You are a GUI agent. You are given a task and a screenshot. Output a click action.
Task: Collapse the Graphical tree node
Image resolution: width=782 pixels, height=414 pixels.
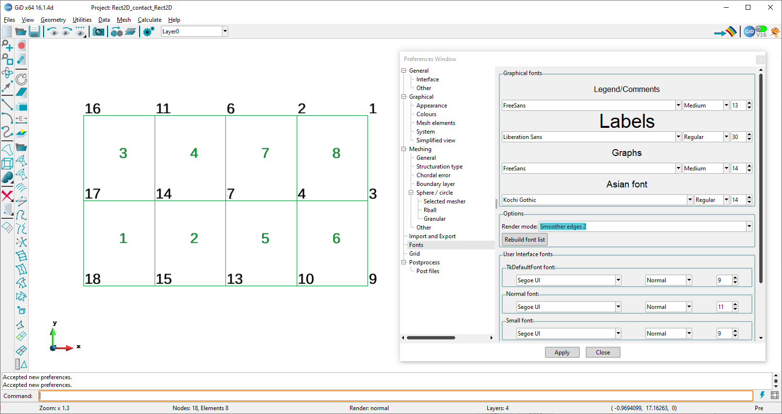403,97
